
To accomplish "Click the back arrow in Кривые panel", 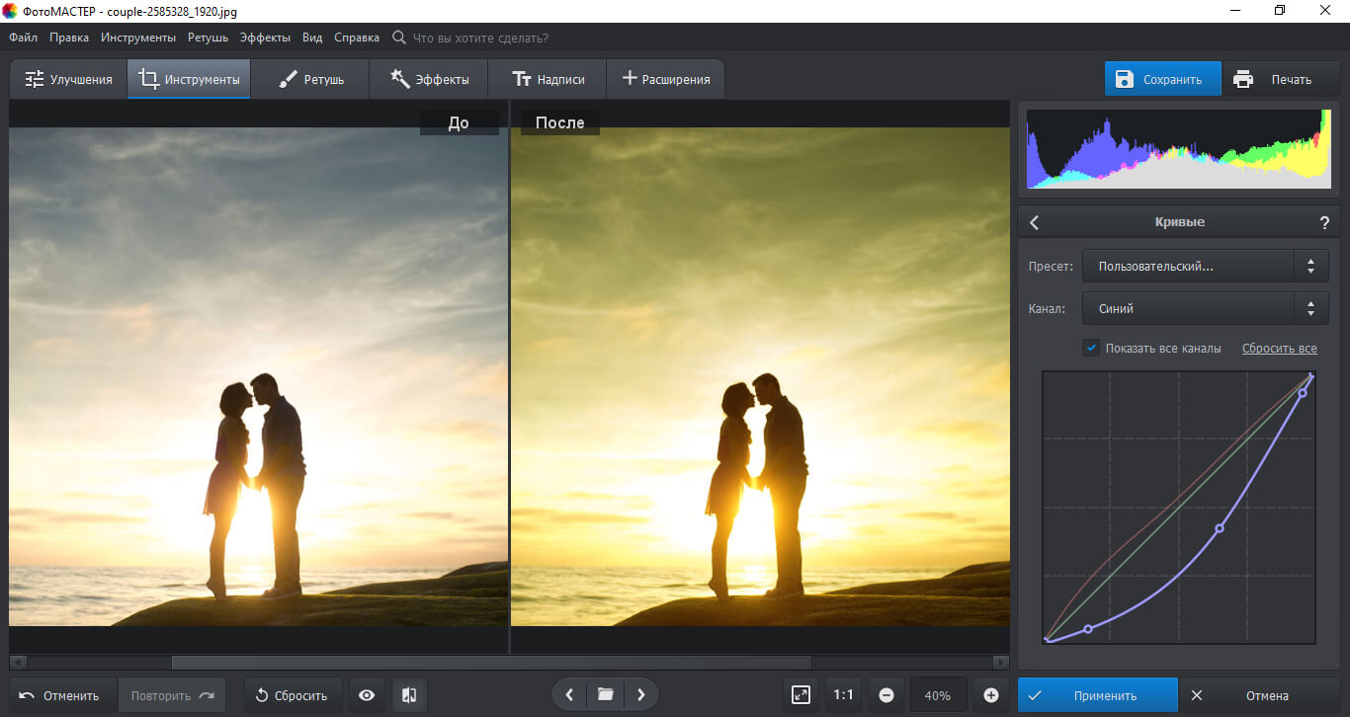I will click(x=1035, y=222).
